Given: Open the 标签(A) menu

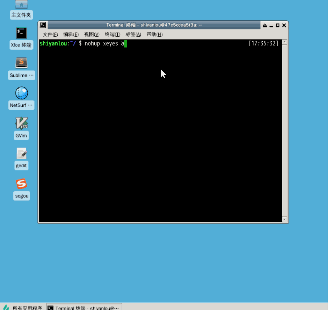Looking at the screenshot, I should (133, 34).
